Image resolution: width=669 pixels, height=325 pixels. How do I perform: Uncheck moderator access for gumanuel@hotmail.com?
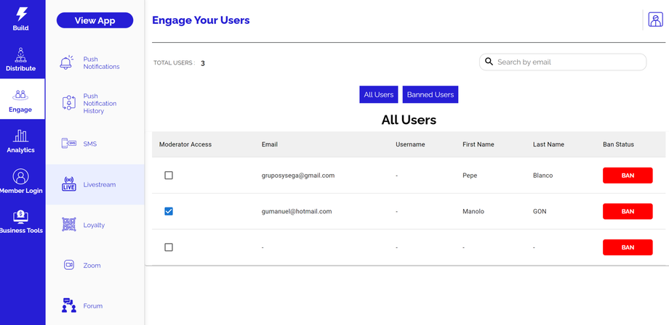(x=169, y=211)
